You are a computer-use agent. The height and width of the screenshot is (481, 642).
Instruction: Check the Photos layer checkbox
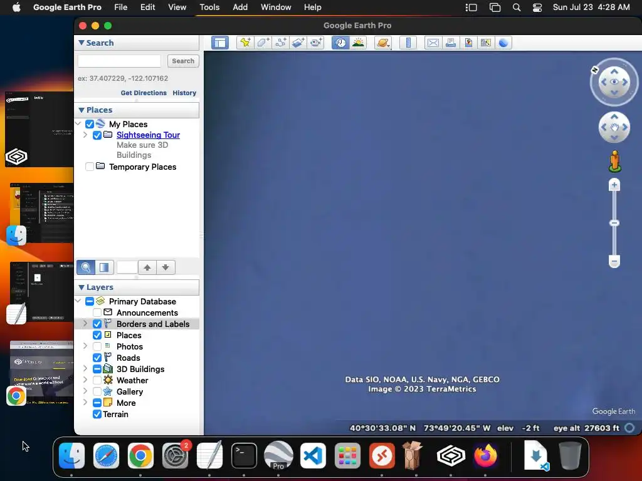[97, 346]
